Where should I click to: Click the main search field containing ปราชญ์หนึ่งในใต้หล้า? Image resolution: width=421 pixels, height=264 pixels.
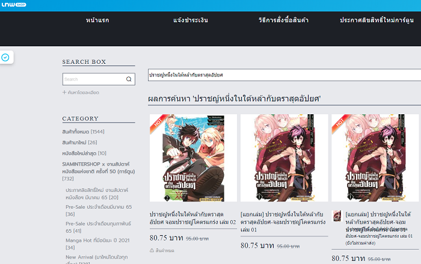pyautogui.click(x=284, y=75)
